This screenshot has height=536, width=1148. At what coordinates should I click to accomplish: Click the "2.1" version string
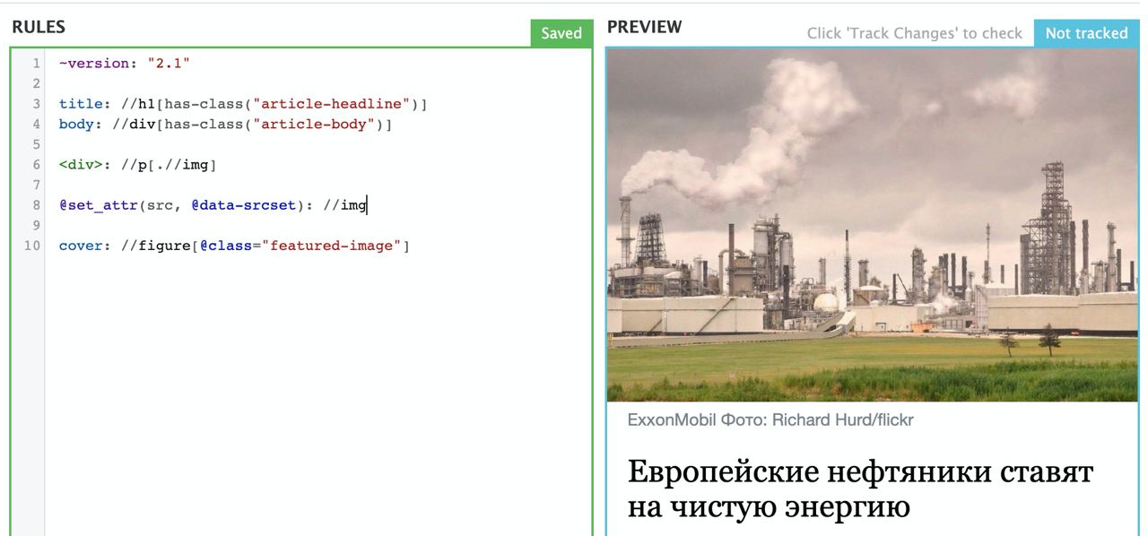pos(169,64)
